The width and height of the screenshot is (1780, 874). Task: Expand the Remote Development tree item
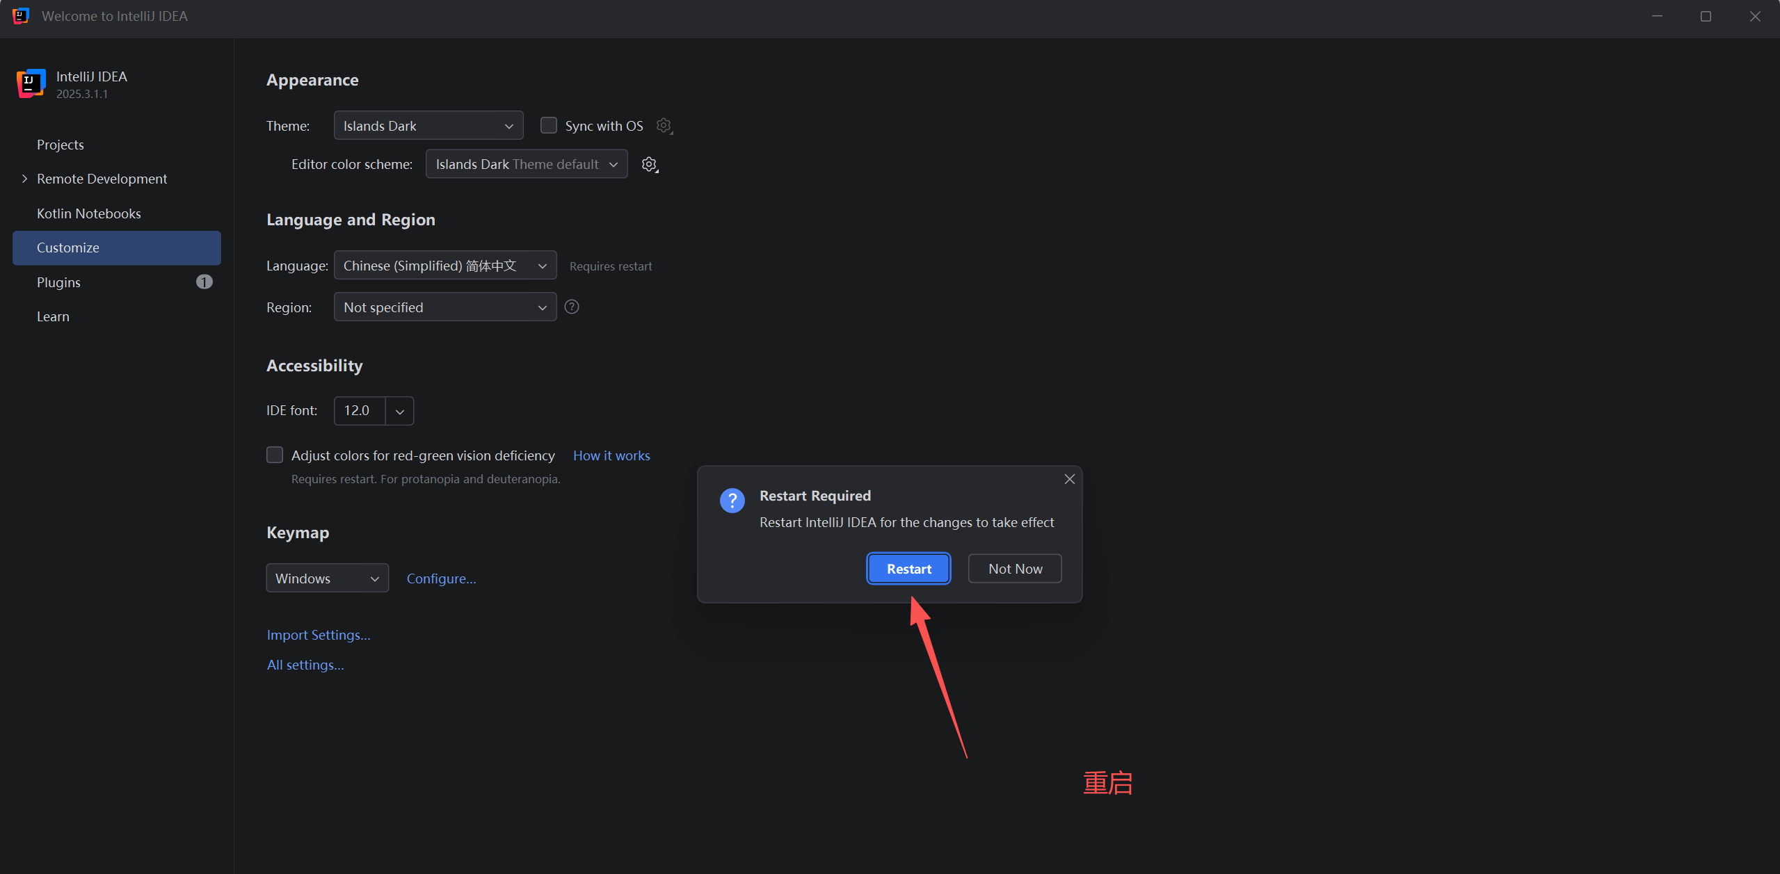point(25,179)
